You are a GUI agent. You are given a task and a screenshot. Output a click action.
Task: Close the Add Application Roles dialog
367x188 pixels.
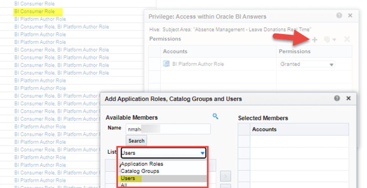(x=348, y=98)
